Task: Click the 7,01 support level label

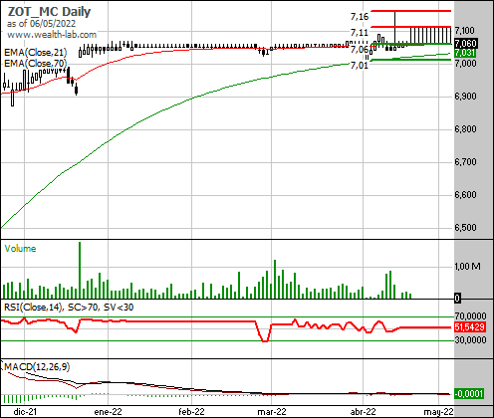Action: coord(360,66)
